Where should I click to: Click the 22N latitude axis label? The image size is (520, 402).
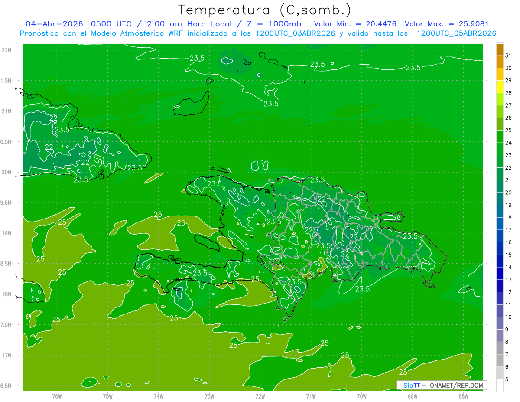[x=6, y=50]
